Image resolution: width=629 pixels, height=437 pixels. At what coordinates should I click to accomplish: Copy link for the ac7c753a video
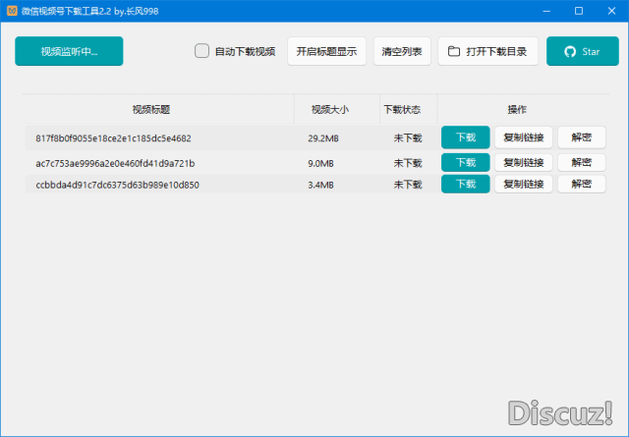click(x=523, y=162)
